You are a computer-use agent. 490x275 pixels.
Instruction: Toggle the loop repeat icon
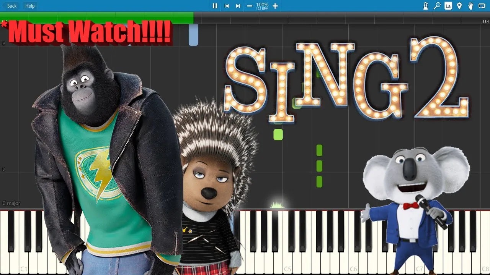click(x=482, y=6)
